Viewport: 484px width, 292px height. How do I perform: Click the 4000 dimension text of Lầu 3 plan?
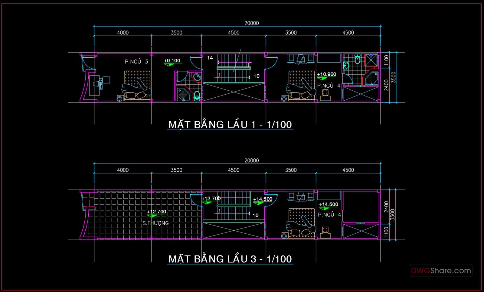click(123, 170)
